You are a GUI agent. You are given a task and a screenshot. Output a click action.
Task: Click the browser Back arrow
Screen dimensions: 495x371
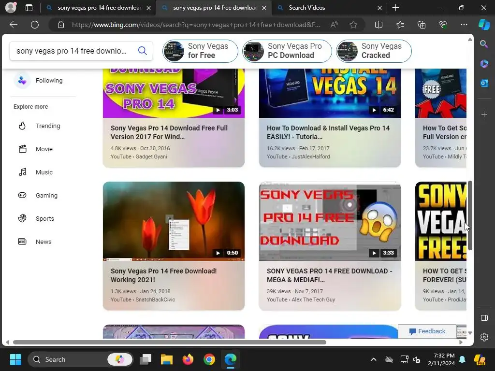coord(13,25)
